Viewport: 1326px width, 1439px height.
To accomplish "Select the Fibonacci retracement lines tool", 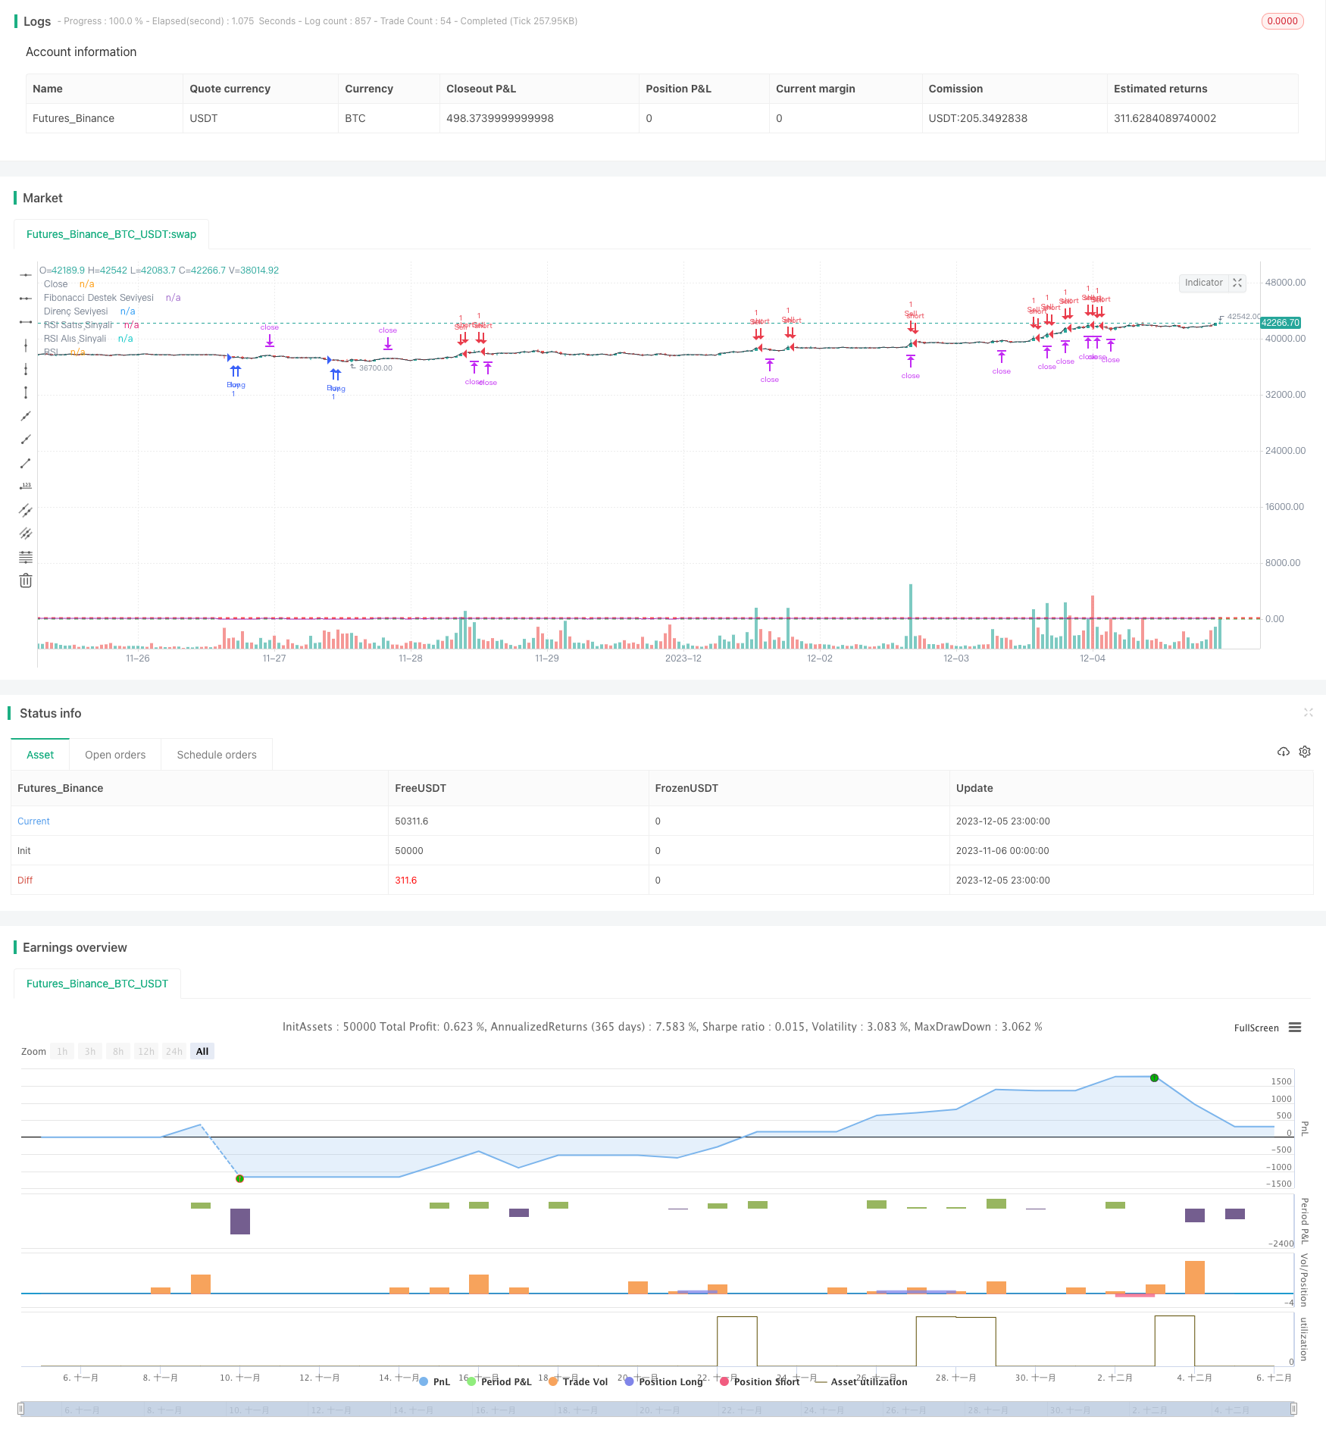I will pyautogui.click(x=26, y=558).
